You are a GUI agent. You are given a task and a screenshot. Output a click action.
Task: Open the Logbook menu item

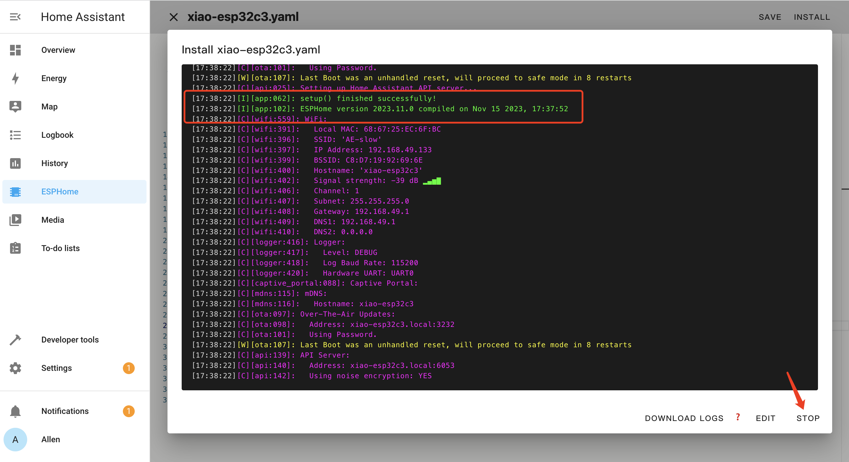coord(74,135)
